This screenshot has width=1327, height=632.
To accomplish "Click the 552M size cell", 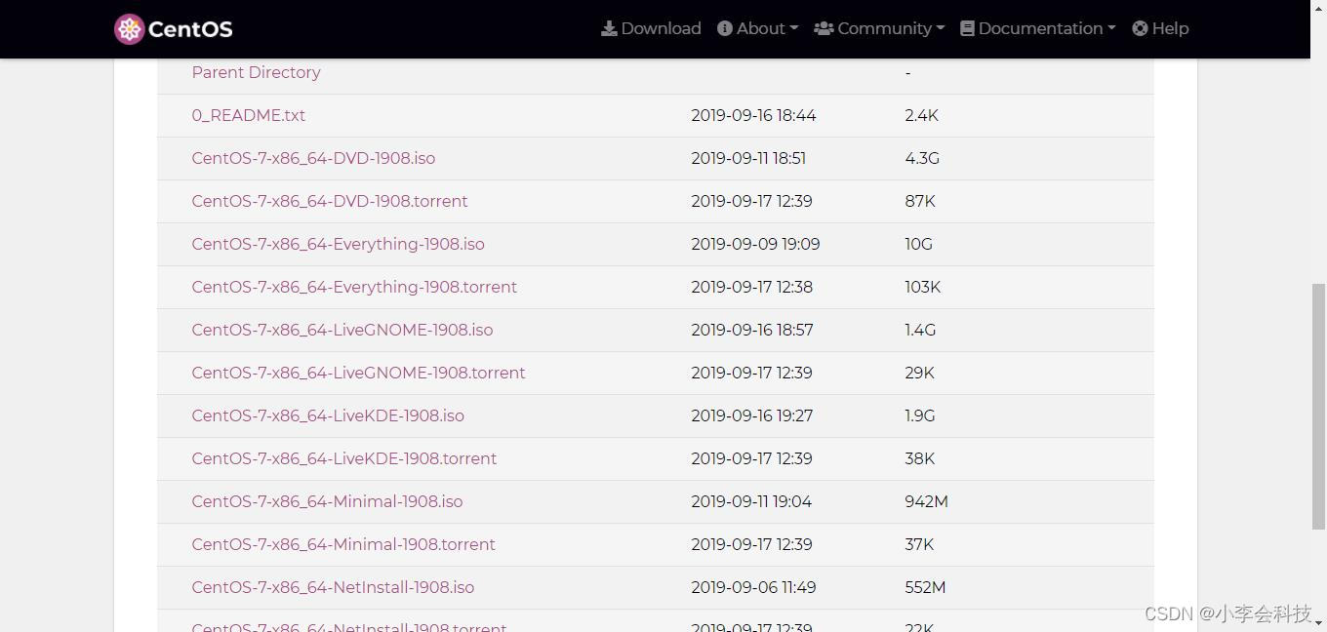I will [x=925, y=587].
